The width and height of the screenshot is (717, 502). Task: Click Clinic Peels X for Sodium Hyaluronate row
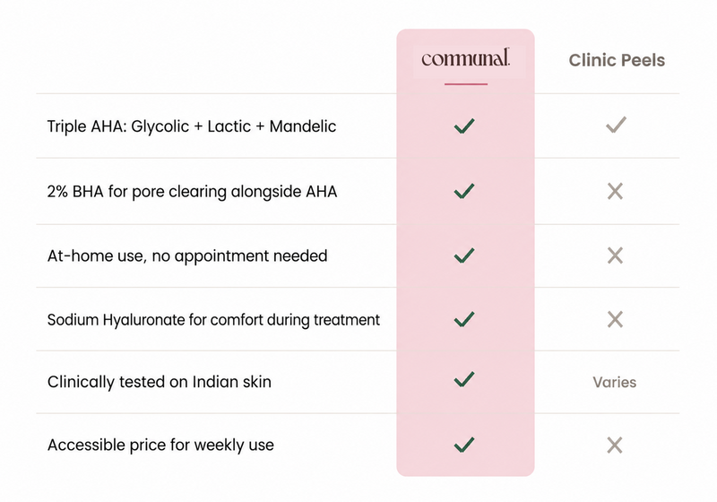(x=615, y=320)
